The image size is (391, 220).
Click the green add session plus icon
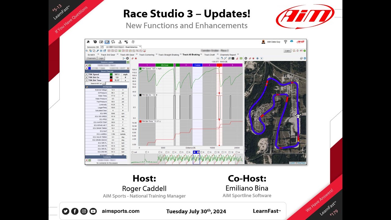click(x=128, y=62)
